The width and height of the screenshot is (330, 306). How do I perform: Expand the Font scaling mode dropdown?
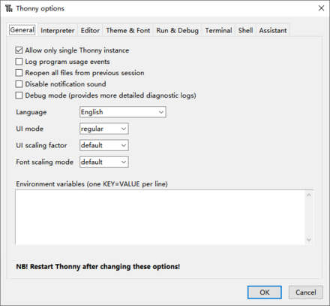(104, 162)
